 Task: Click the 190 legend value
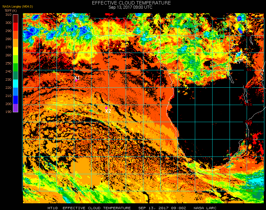coord(8,112)
